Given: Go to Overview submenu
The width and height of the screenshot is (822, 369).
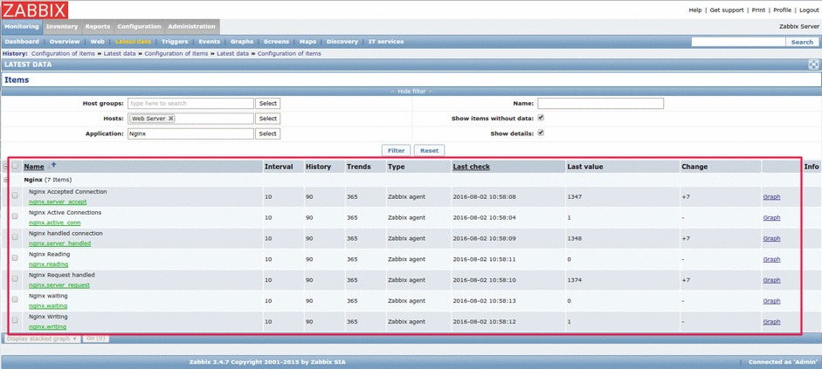Looking at the screenshot, I should point(65,42).
